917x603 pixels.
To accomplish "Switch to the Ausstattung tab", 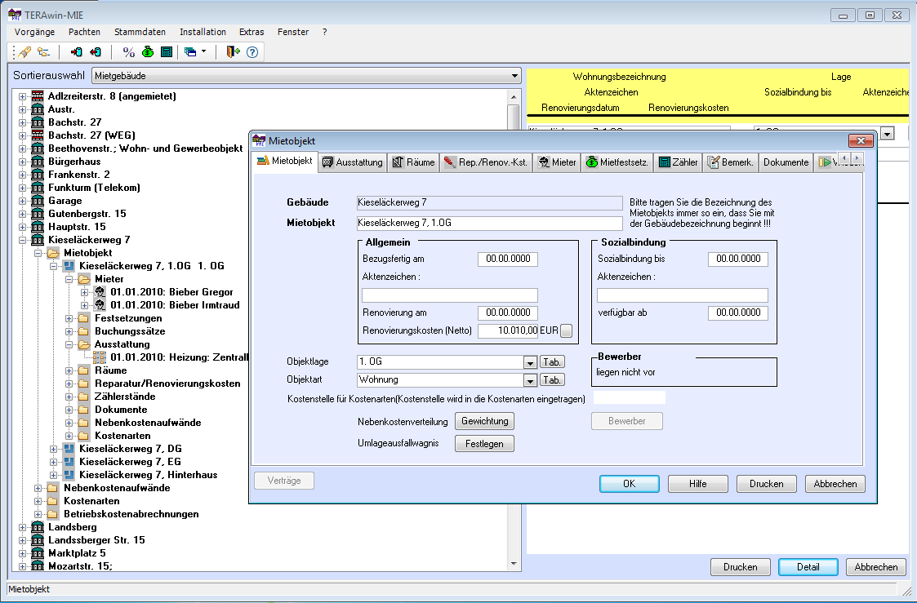I will pyautogui.click(x=352, y=162).
